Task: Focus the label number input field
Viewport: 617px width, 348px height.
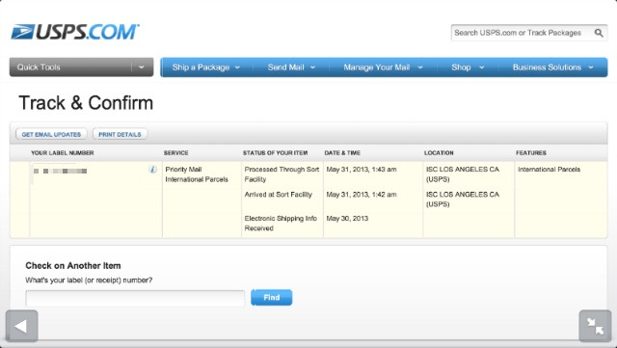Action: pyautogui.click(x=135, y=298)
